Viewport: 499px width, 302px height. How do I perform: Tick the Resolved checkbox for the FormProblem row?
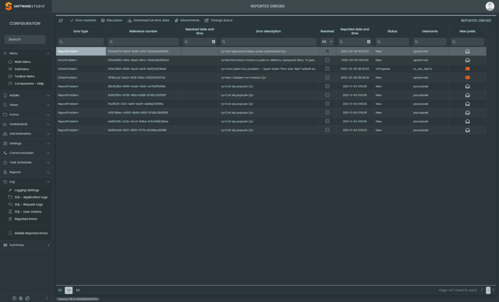pos(327,60)
